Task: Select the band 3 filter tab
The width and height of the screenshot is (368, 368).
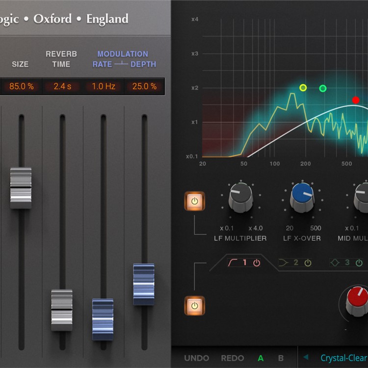Action: (x=346, y=263)
